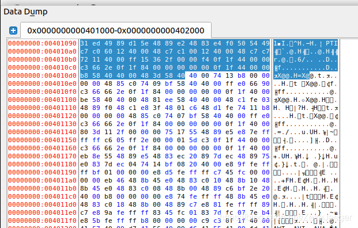Click ASCII column text of row 004011a0
The width and height of the screenshot is (358, 228).
click(x=306, y=180)
